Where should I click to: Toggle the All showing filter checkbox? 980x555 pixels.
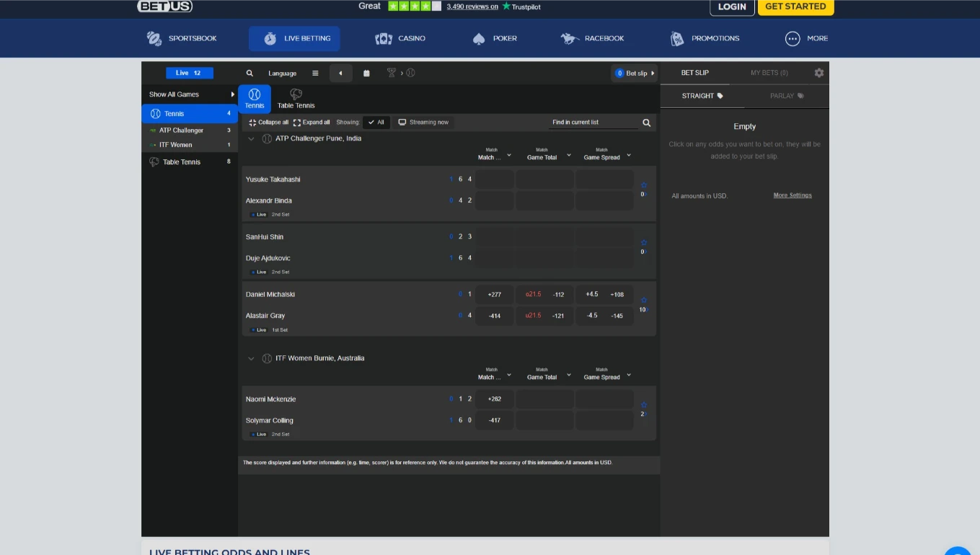[x=376, y=122]
